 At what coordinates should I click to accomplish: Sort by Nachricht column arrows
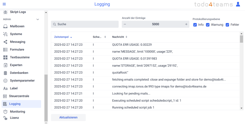coord(126,37)
